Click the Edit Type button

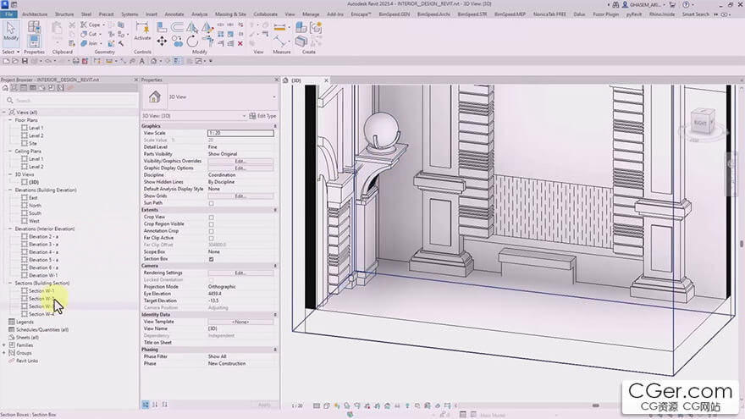263,115
